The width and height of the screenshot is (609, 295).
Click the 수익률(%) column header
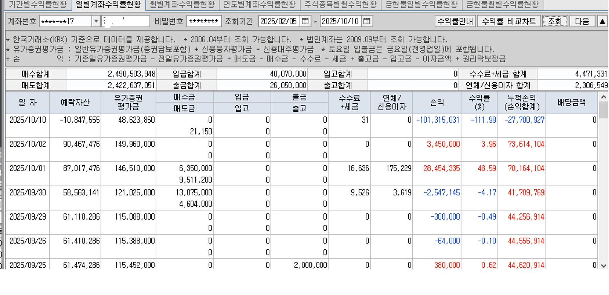click(479, 102)
